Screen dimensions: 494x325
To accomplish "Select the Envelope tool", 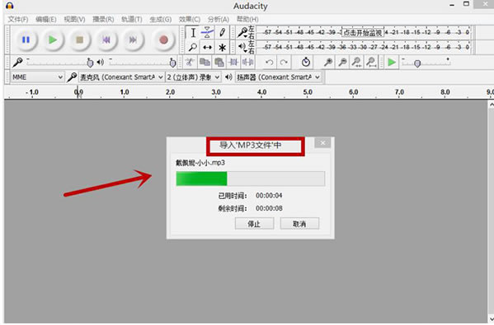I will [207, 32].
